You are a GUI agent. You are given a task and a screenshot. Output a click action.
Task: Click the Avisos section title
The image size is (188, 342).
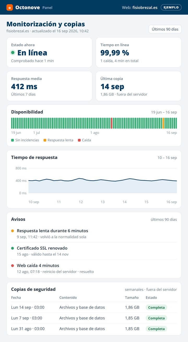coord(18,219)
